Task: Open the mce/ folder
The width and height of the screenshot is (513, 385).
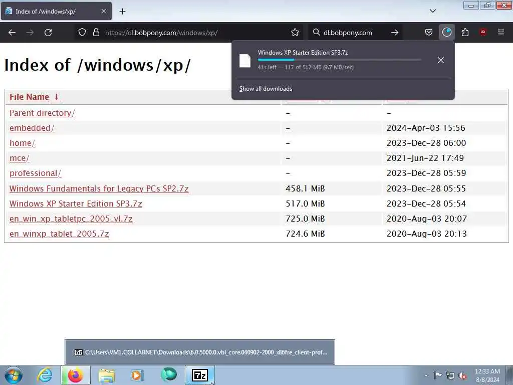Action: 20,158
